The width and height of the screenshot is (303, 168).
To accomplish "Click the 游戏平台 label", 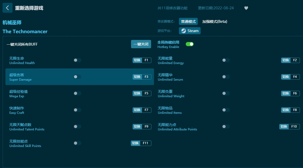I will click(164, 31).
